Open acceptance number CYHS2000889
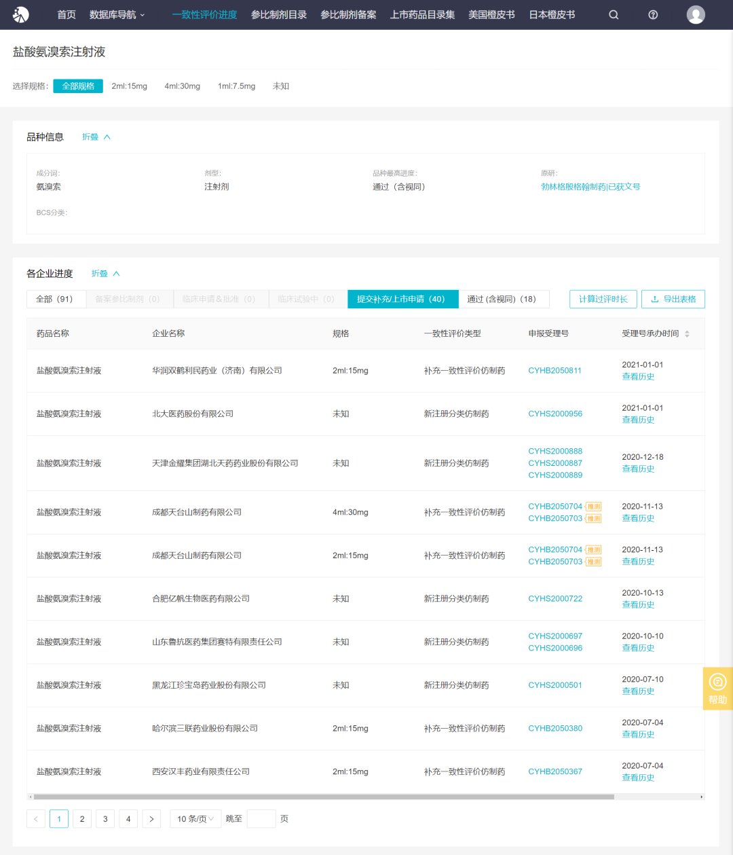The width and height of the screenshot is (733, 855). [x=555, y=475]
